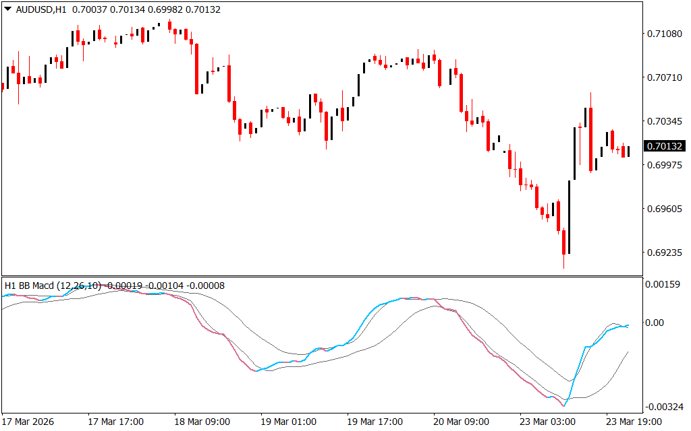Click the 0.70710 price scale label

[x=665, y=77]
